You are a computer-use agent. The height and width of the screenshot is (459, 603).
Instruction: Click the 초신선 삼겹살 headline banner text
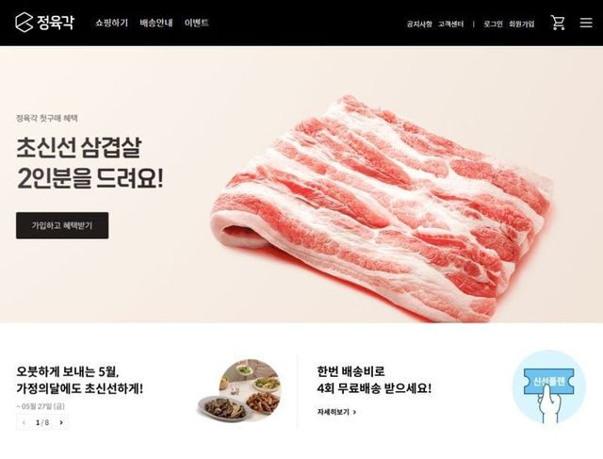90,163
